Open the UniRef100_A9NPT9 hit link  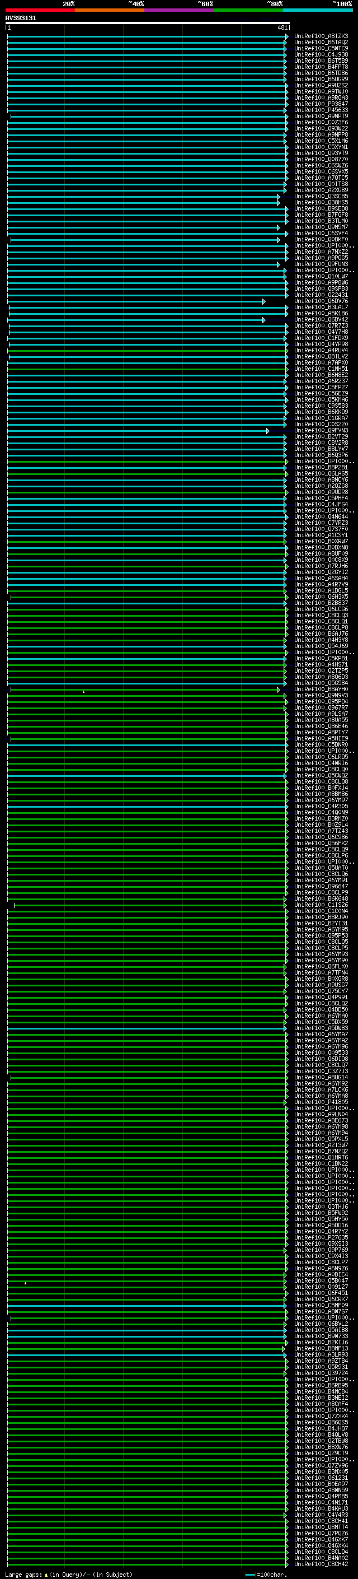(321, 117)
